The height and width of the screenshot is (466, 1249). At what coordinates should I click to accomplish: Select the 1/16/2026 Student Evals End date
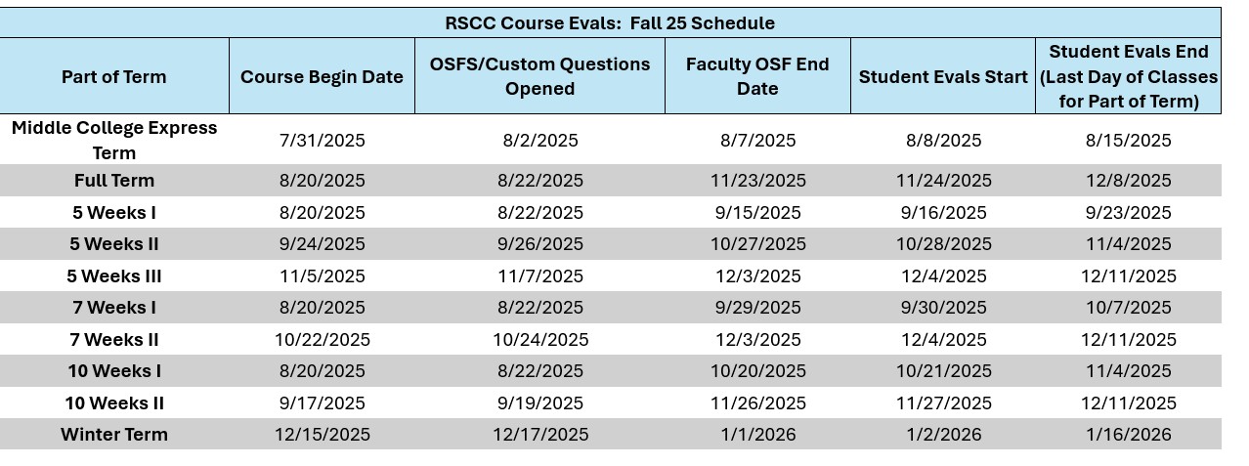(x=1128, y=435)
